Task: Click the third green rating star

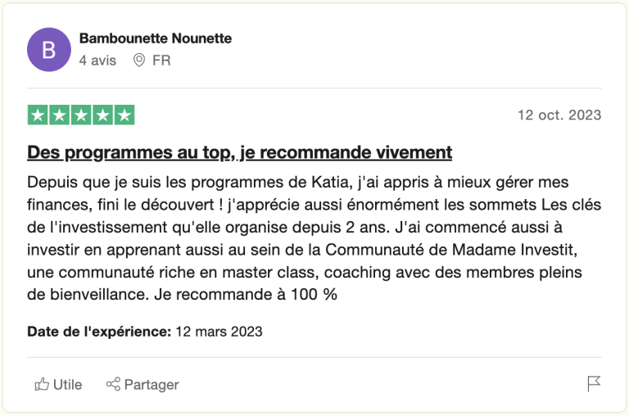Action: (81, 115)
